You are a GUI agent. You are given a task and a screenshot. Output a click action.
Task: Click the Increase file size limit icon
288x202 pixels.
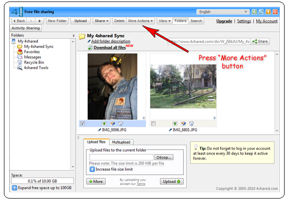coord(92,169)
